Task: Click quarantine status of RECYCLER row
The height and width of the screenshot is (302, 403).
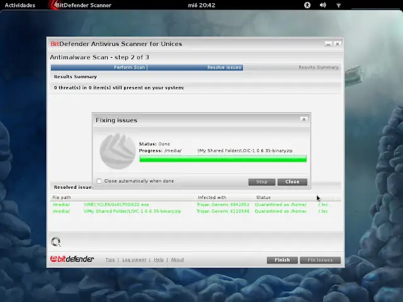Action: point(291,204)
